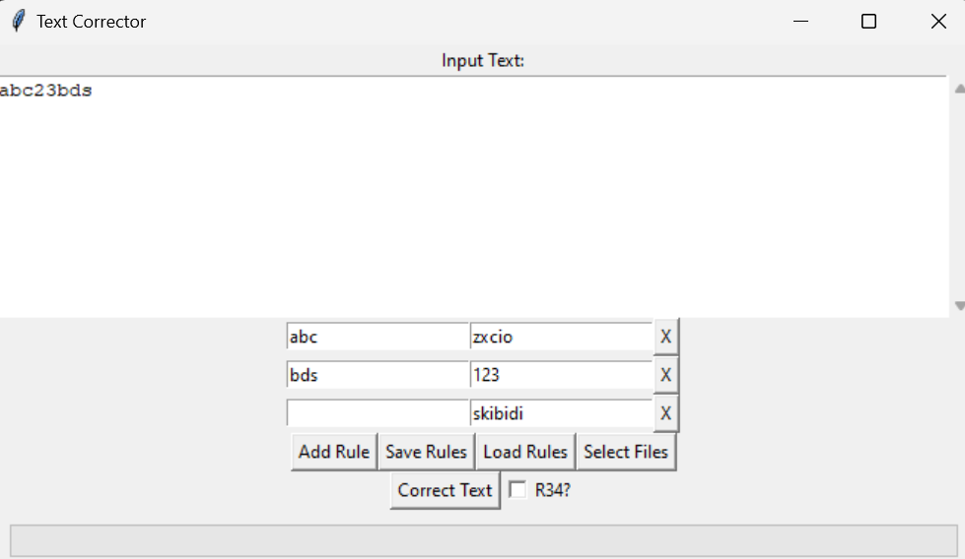Save Rules to file
This screenshot has height=559, width=965.
[426, 452]
